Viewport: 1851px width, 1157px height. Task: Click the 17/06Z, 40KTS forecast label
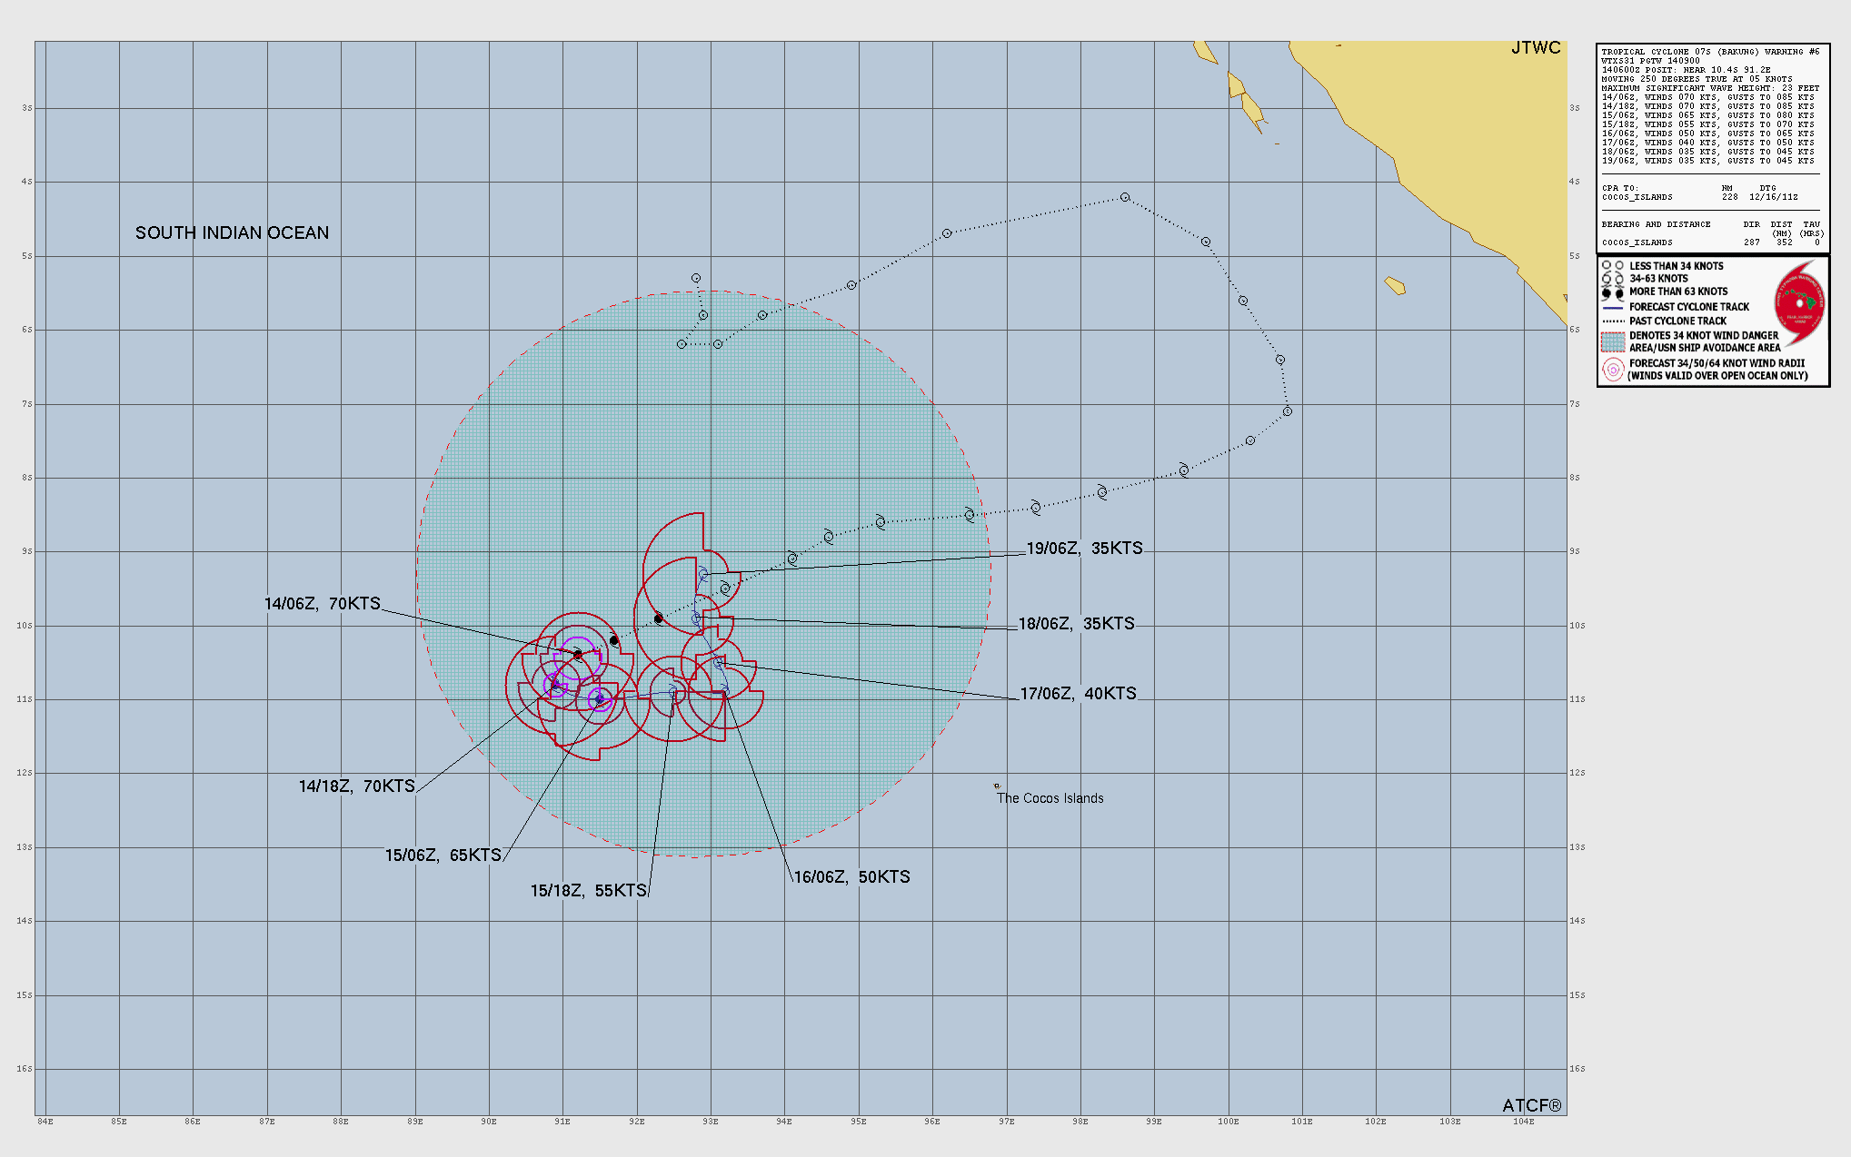click(x=1078, y=694)
